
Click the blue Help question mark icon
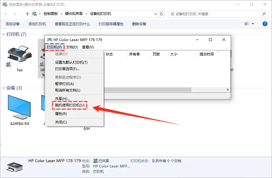click(x=265, y=24)
